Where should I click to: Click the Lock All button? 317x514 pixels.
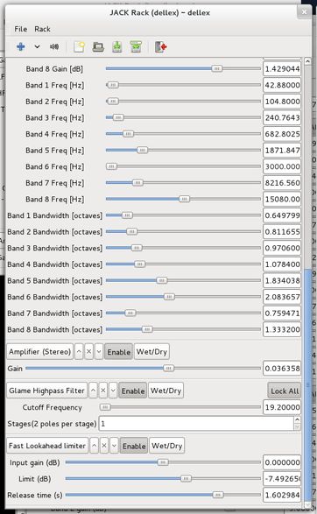pos(285,391)
